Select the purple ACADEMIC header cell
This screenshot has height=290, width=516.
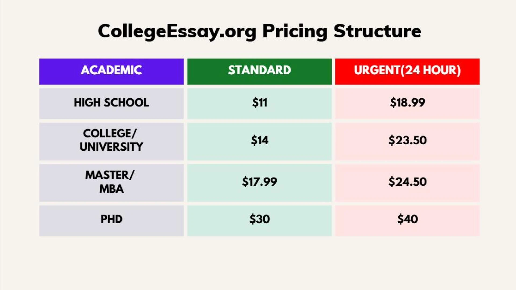[x=112, y=72]
